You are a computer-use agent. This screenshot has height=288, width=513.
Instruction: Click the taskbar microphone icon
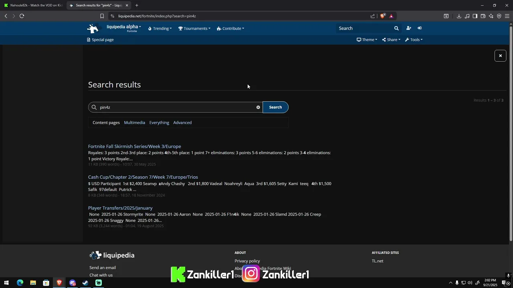click(x=457, y=283)
